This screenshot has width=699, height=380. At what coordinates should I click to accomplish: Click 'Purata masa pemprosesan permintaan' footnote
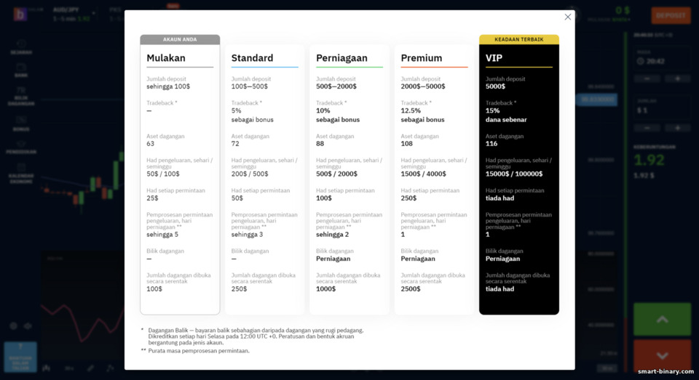(x=199, y=351)
